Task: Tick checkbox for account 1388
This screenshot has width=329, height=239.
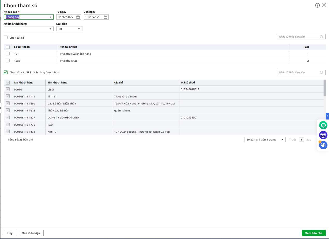Action: (x=8, y=61)
